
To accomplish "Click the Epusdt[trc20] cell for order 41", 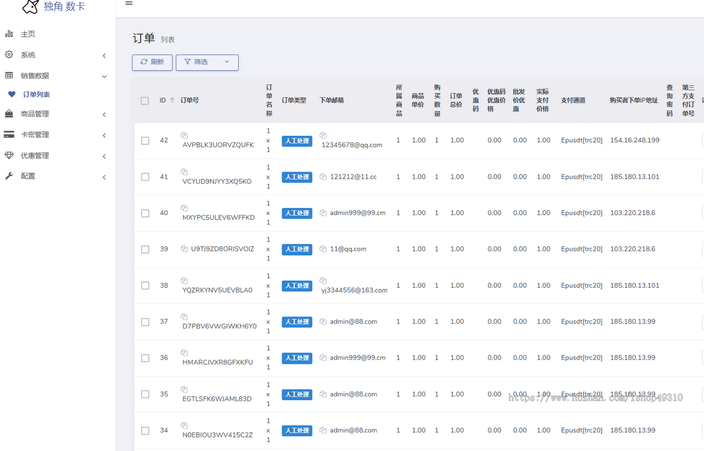I will coord(581,177).
